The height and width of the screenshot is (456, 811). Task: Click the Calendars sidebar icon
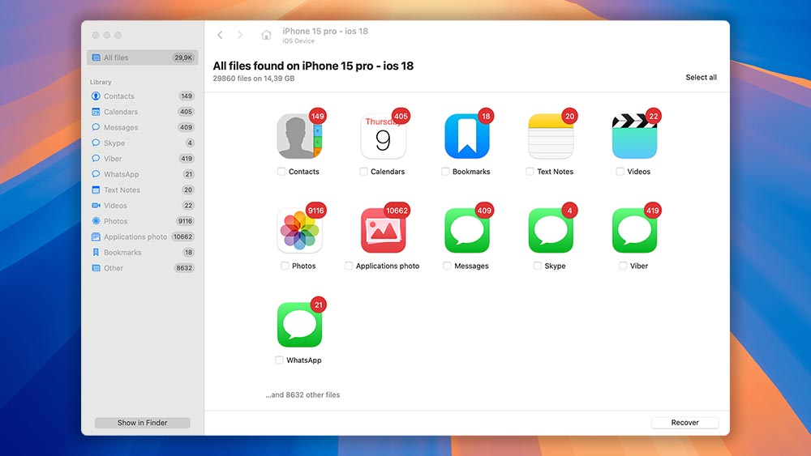coord(96,112)
